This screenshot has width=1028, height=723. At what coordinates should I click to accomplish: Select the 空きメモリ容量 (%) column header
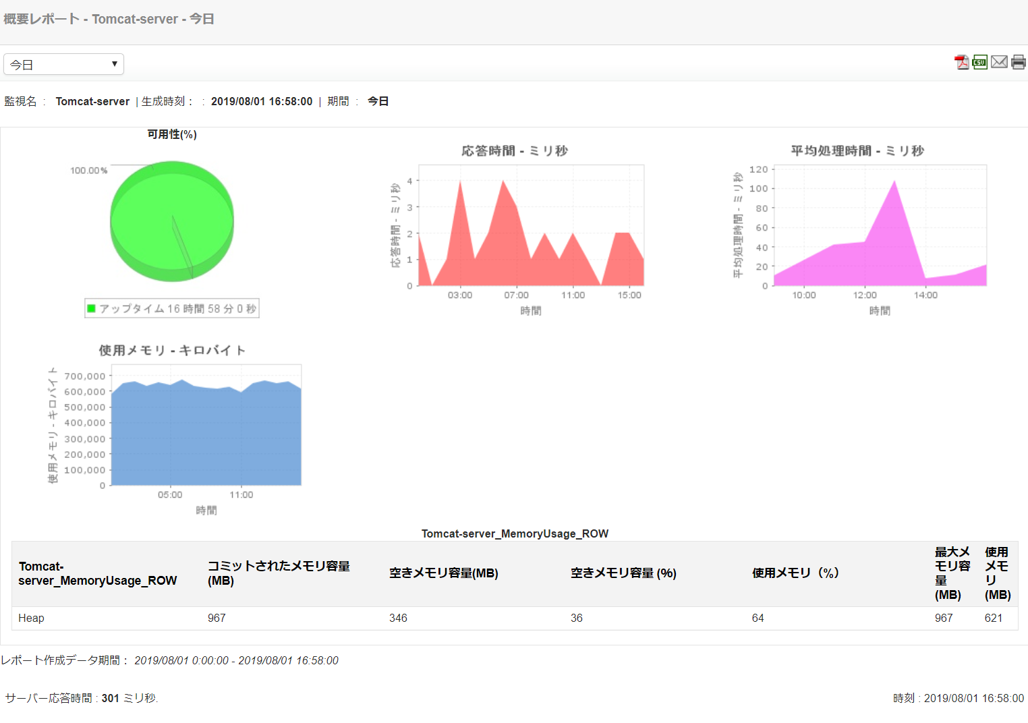point(623,573)
